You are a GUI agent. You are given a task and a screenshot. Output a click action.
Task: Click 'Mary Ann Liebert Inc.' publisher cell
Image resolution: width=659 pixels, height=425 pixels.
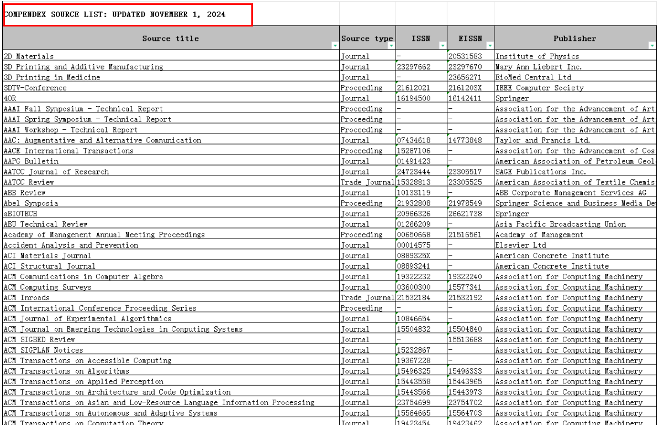(576, 66)
